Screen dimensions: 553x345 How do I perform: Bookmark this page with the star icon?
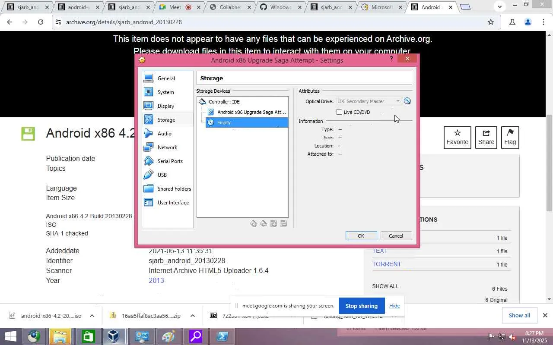(491, 22)
